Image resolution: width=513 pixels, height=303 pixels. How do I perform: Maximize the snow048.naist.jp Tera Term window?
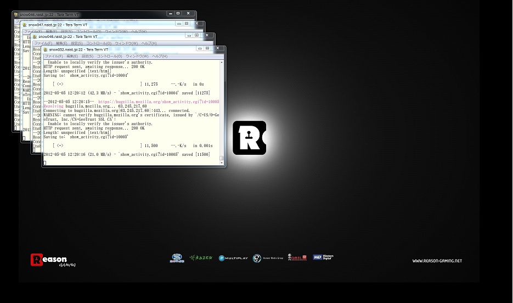[196, 35]
